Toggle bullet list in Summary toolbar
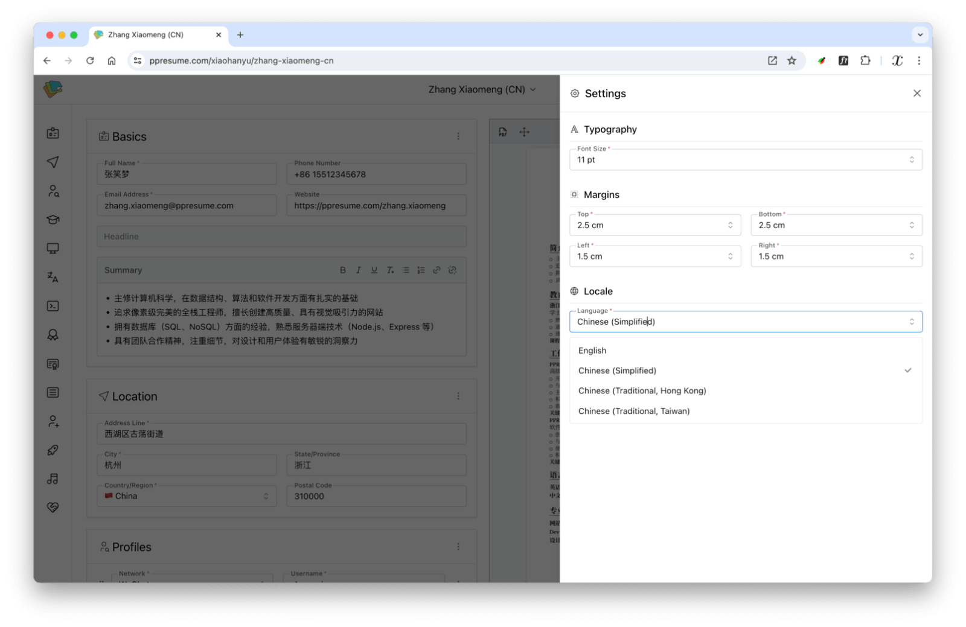Image resolution: width=966 pixels, height=627 pixels. (406, 270)
